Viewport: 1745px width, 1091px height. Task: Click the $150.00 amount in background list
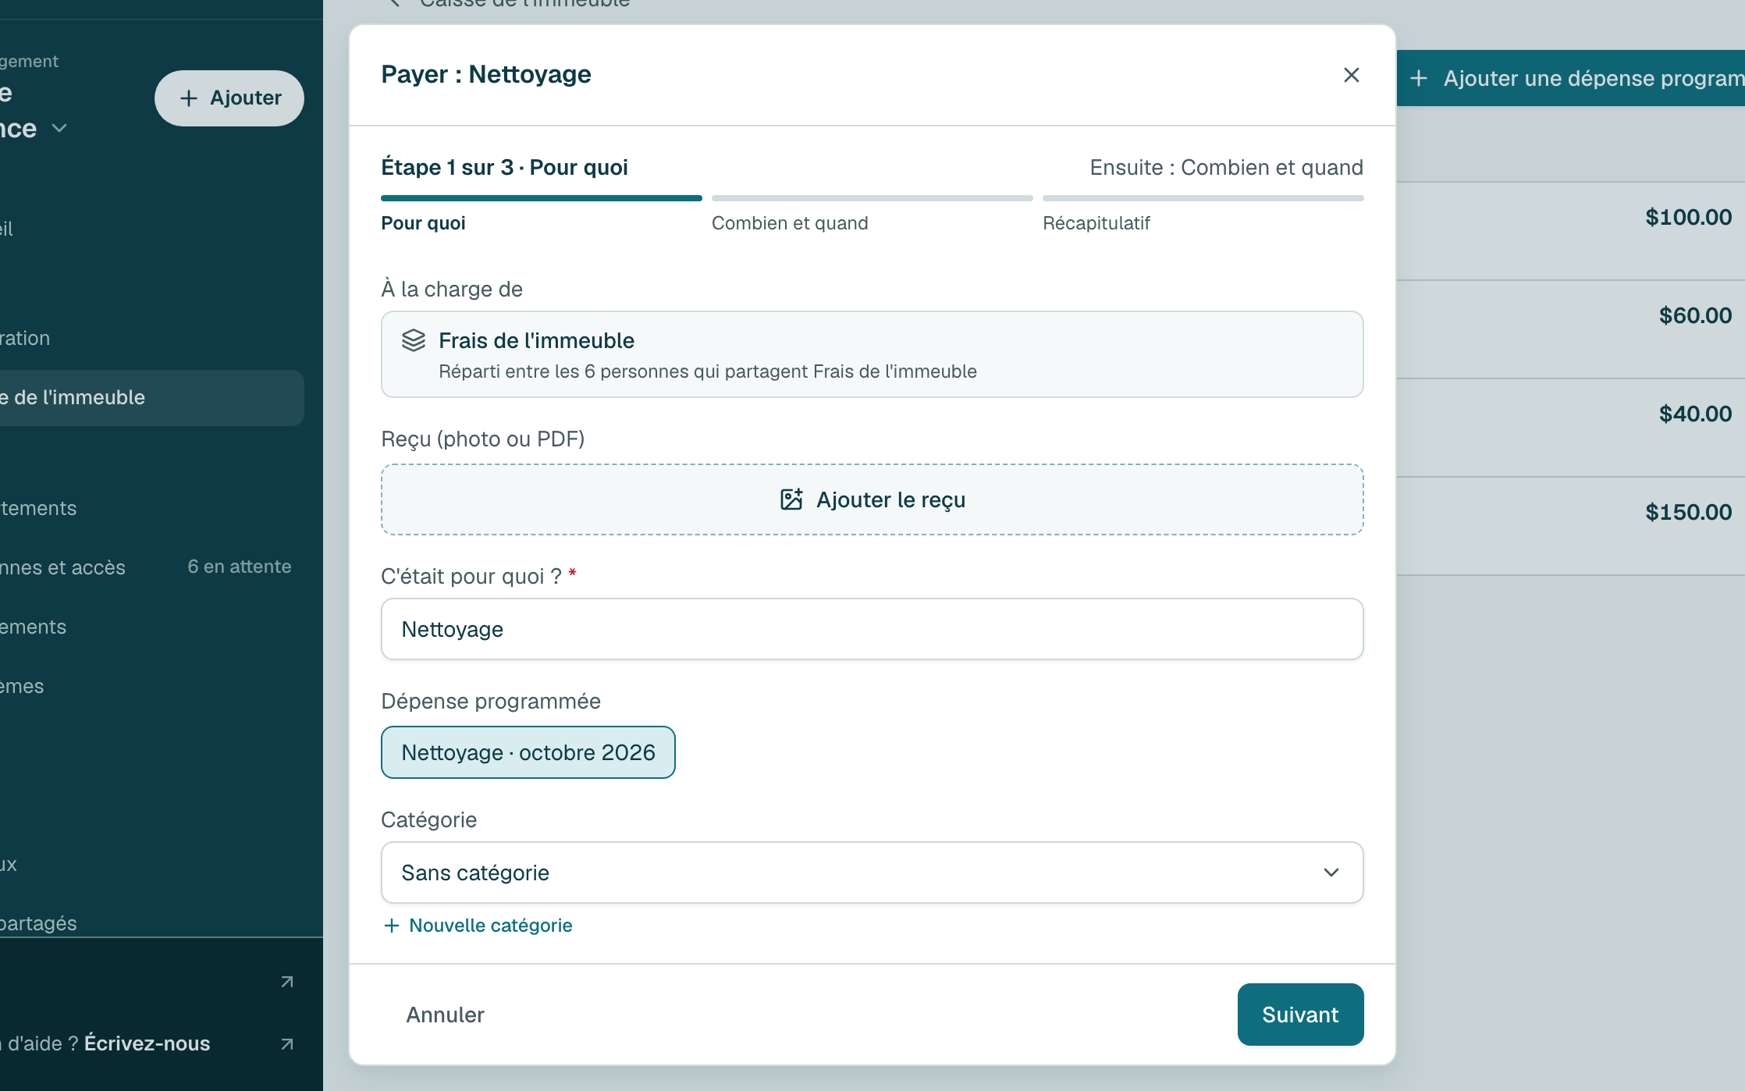tap(1688, 512)
